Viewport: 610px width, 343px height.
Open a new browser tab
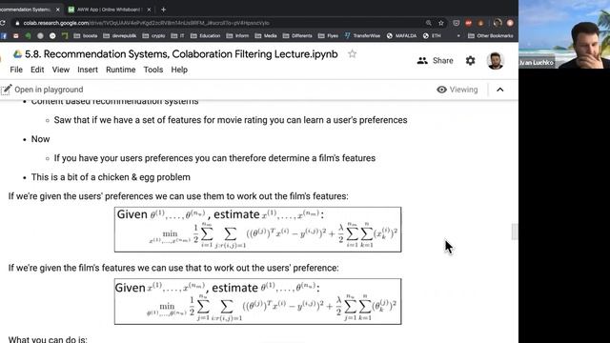click(x=163, y=10)
